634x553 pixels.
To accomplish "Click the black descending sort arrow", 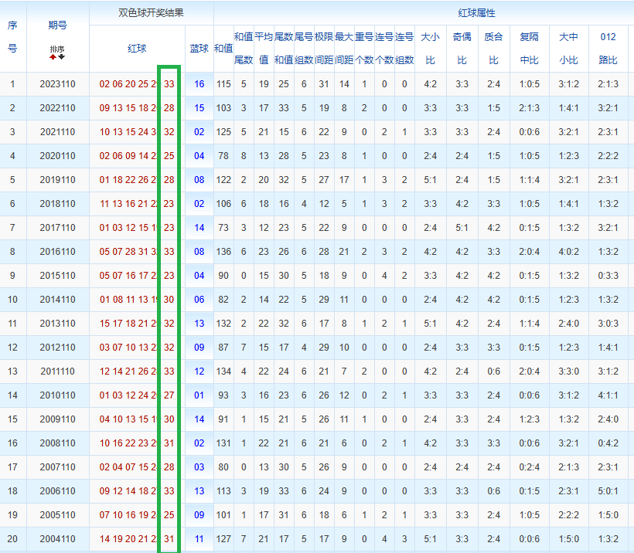I will [61, 57].
